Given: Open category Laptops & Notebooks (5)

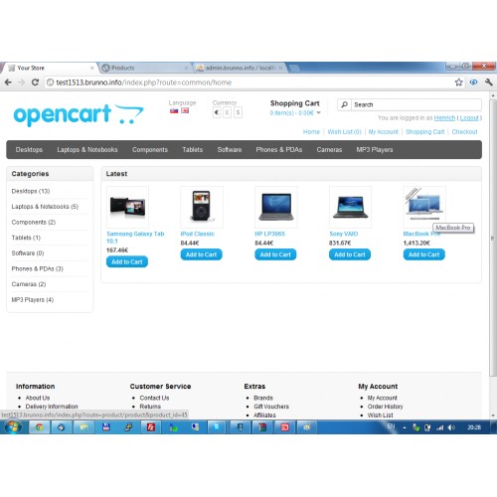Looking at the screenshot, I should click(45, 207).
